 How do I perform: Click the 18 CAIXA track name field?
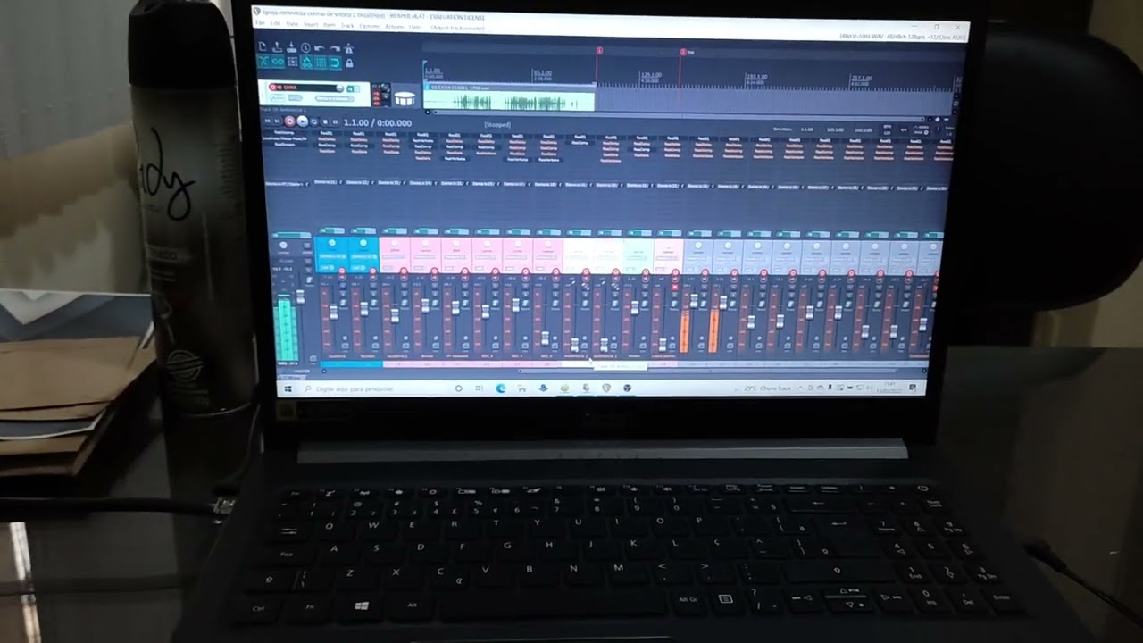(x=306, y=88)
